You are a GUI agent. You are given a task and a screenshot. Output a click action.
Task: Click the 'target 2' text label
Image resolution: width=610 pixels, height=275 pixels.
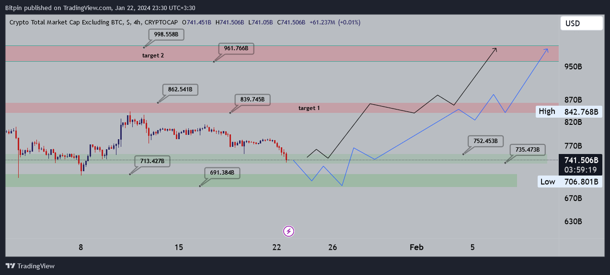click(x=153, y=55)
